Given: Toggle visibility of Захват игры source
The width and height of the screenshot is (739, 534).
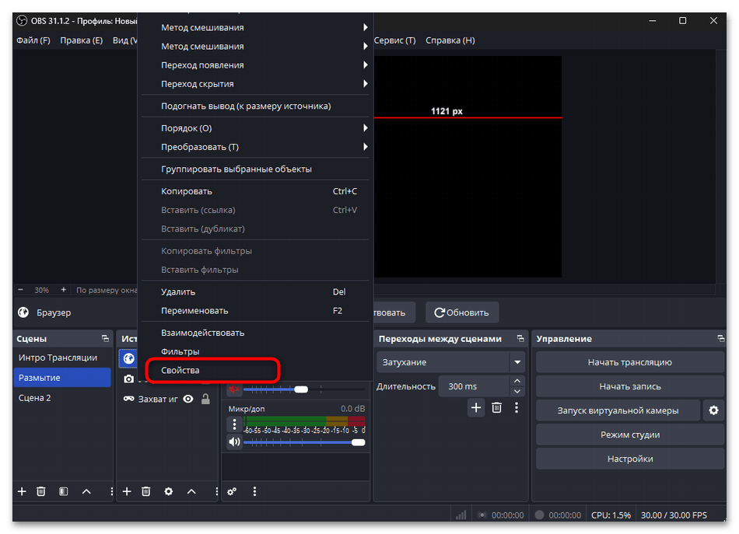Looking at the screenshot, I should (x=188, y=399).
